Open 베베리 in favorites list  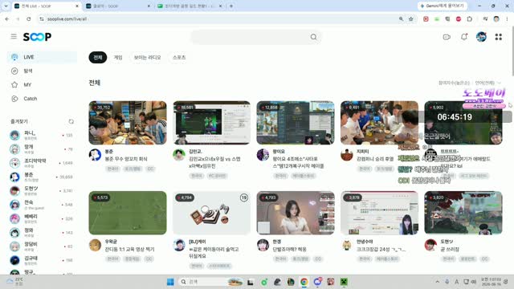pos(42,218)
